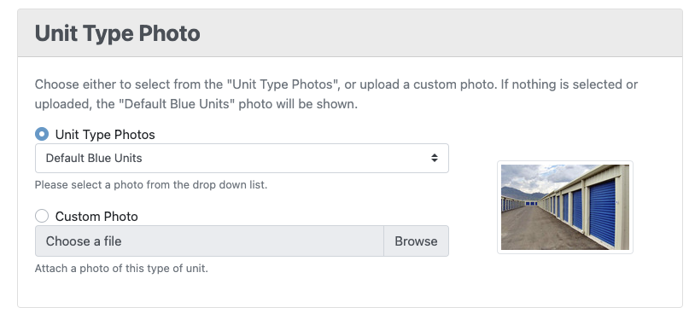Click the "Default Blue Units" selected option text

(94, 158)
